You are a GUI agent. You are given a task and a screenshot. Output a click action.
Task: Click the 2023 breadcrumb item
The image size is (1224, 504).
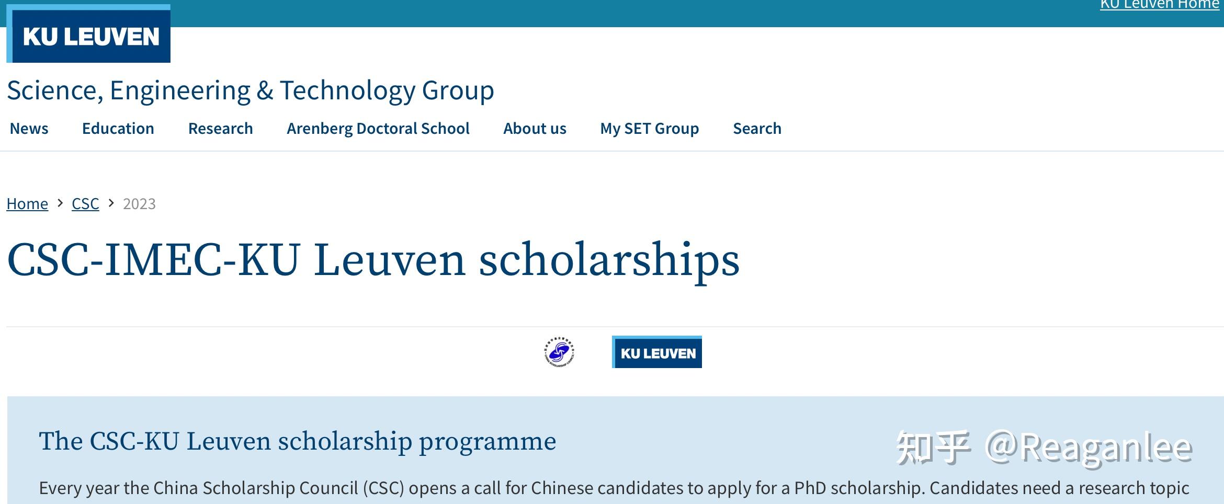coord(139,203)
